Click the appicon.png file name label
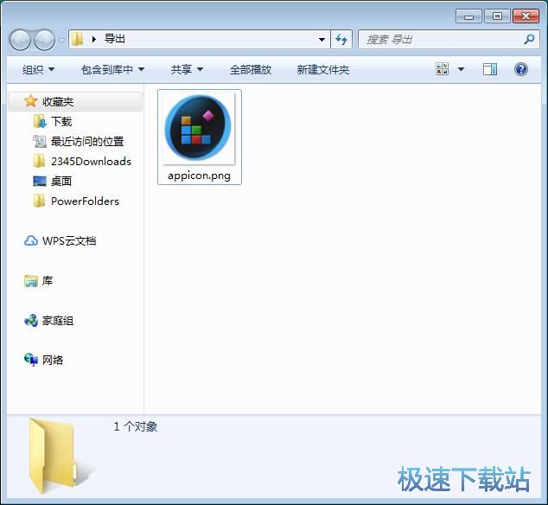 (x=199, y=176)
